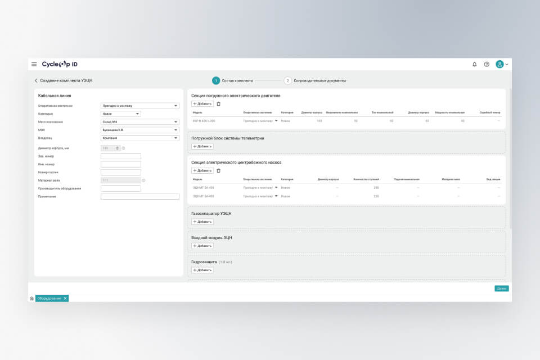
Task: Open the Владелец dropdown
Action: (139, 138)
